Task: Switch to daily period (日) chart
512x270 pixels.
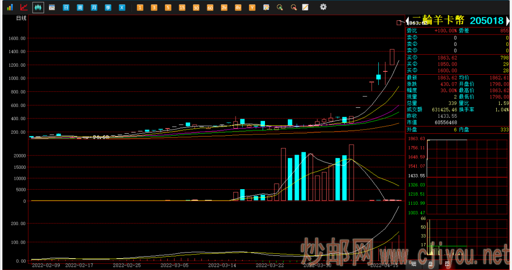Action: point(66,8)
